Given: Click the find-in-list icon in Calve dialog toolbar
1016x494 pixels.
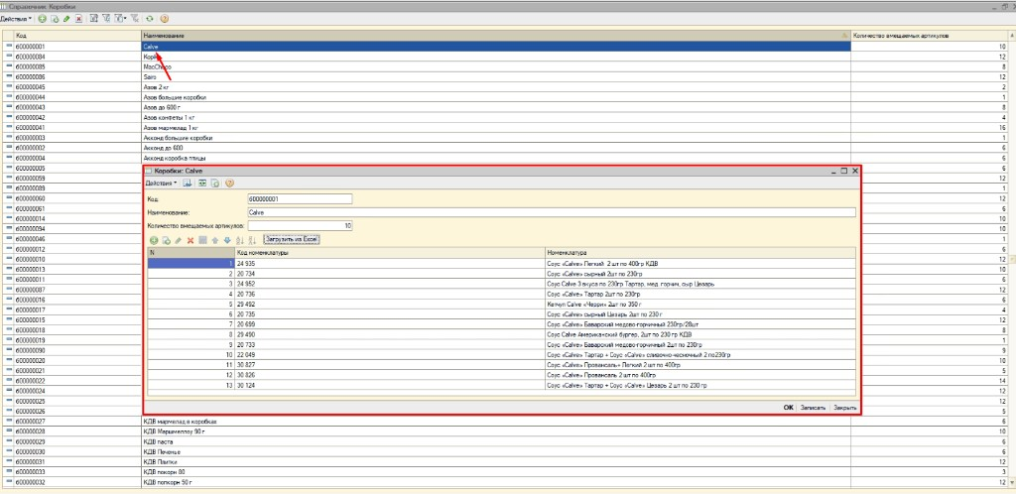Looking at the screenshot, I should click(188, 184).
